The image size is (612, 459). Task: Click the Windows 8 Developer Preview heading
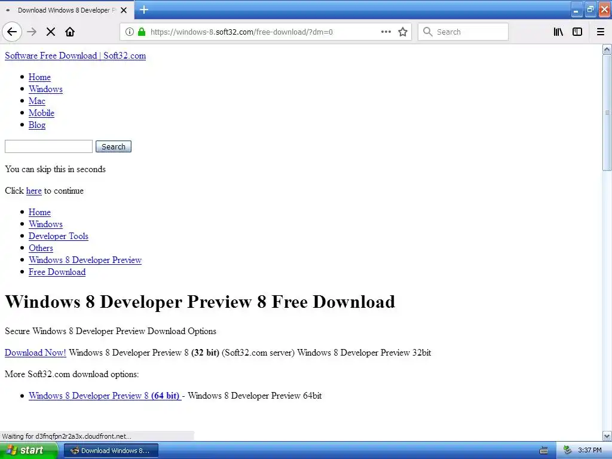(200, 302)
